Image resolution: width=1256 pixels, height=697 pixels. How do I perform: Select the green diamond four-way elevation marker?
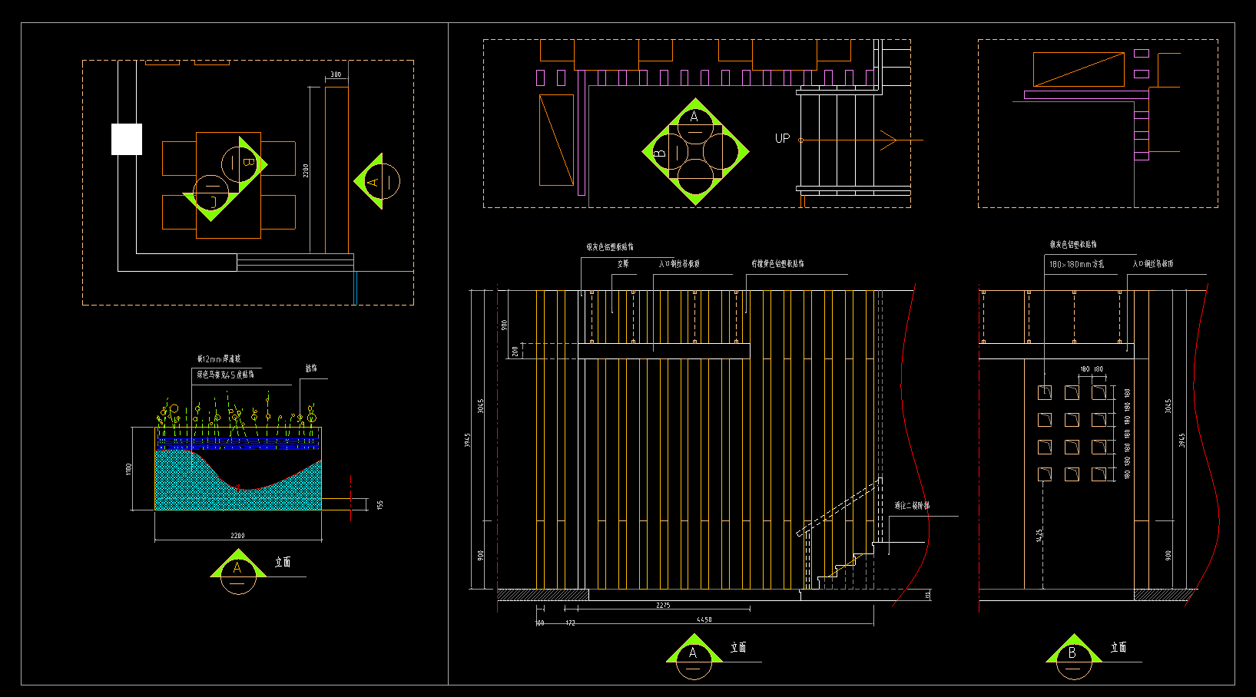tap(695, 151)
